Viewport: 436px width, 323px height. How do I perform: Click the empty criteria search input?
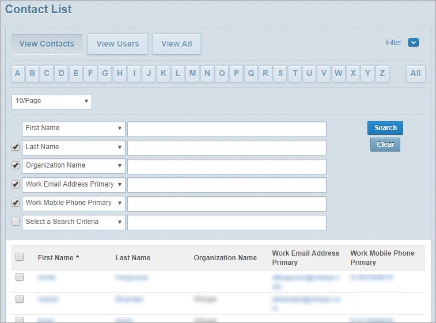[x=227, y=223]
